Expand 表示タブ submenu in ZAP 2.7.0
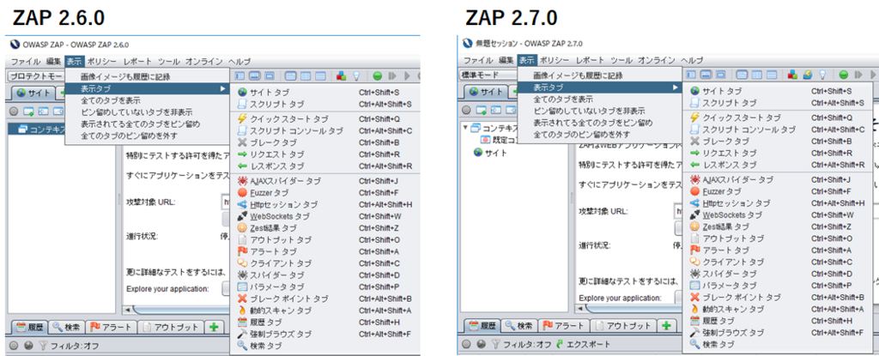 click(599, 87)
